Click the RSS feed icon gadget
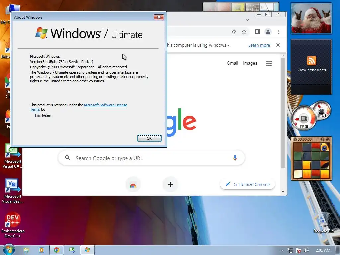This screenshot has width=340, height=255. (311, 61)
